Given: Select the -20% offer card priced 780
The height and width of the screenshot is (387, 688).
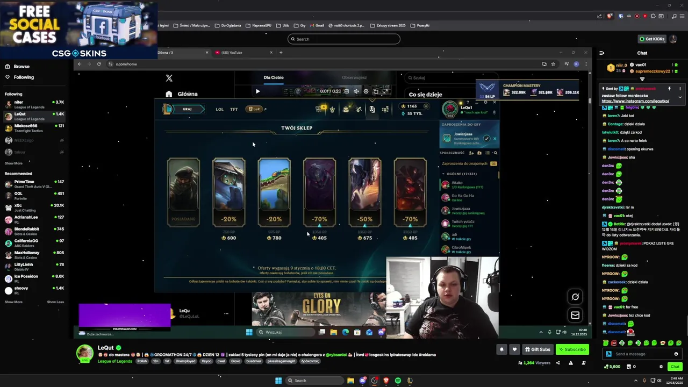Looking at the screenshot, I should pos(274,192).
